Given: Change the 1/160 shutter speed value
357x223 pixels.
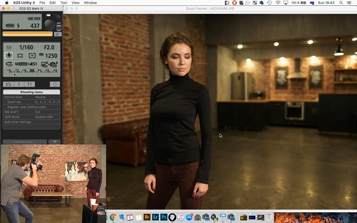Looking at the screenshot, I should coord(26,48).
